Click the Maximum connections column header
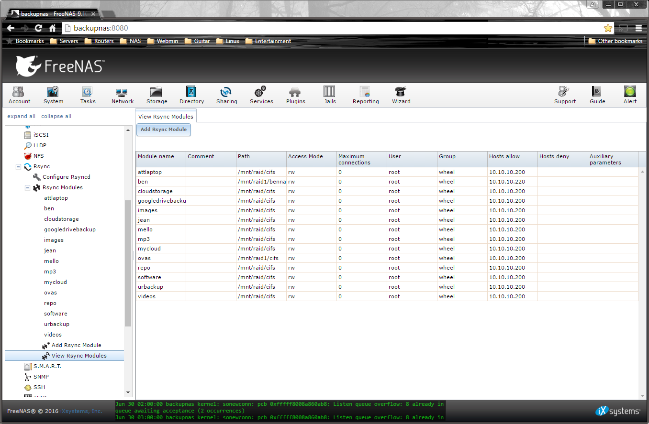This screenshot has height=424, width=649. click(x=361, y=159)
